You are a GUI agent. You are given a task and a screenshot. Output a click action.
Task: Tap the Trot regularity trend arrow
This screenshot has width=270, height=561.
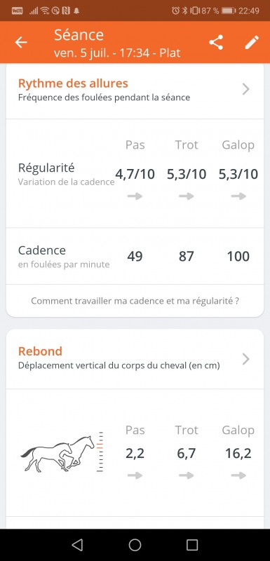pos(187,196)
